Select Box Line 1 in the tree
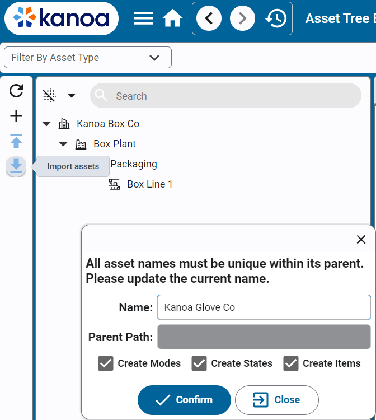Image resolution: width=376 pixels, height=420 pixels. pos(150,184)
